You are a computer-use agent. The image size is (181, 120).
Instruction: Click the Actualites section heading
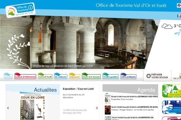45,90
